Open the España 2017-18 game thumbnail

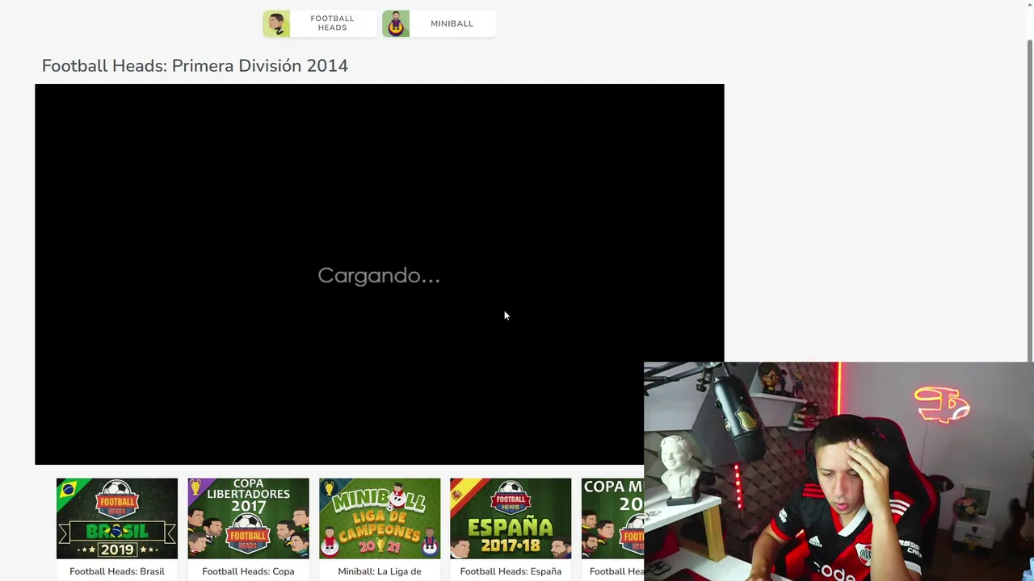[511, 518]
